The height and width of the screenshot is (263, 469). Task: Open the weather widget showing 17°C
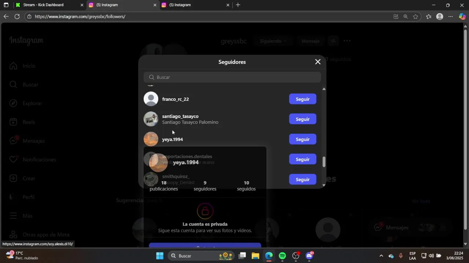[x=22, y=255]
